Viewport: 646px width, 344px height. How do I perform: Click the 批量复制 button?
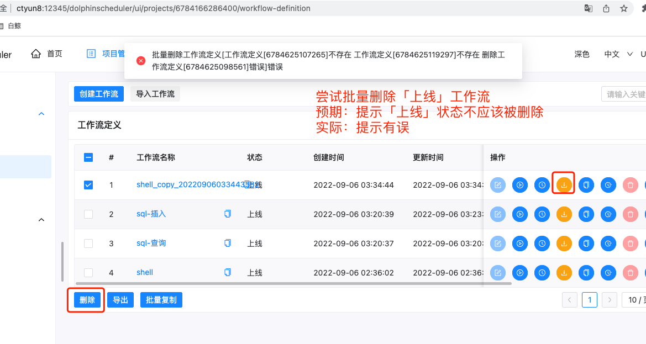(x=161, y=300)
